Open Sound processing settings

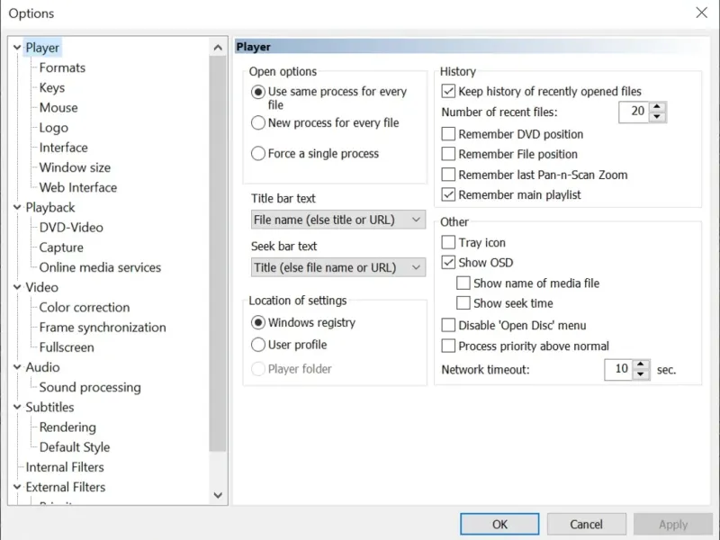click(x=90, y=388)
